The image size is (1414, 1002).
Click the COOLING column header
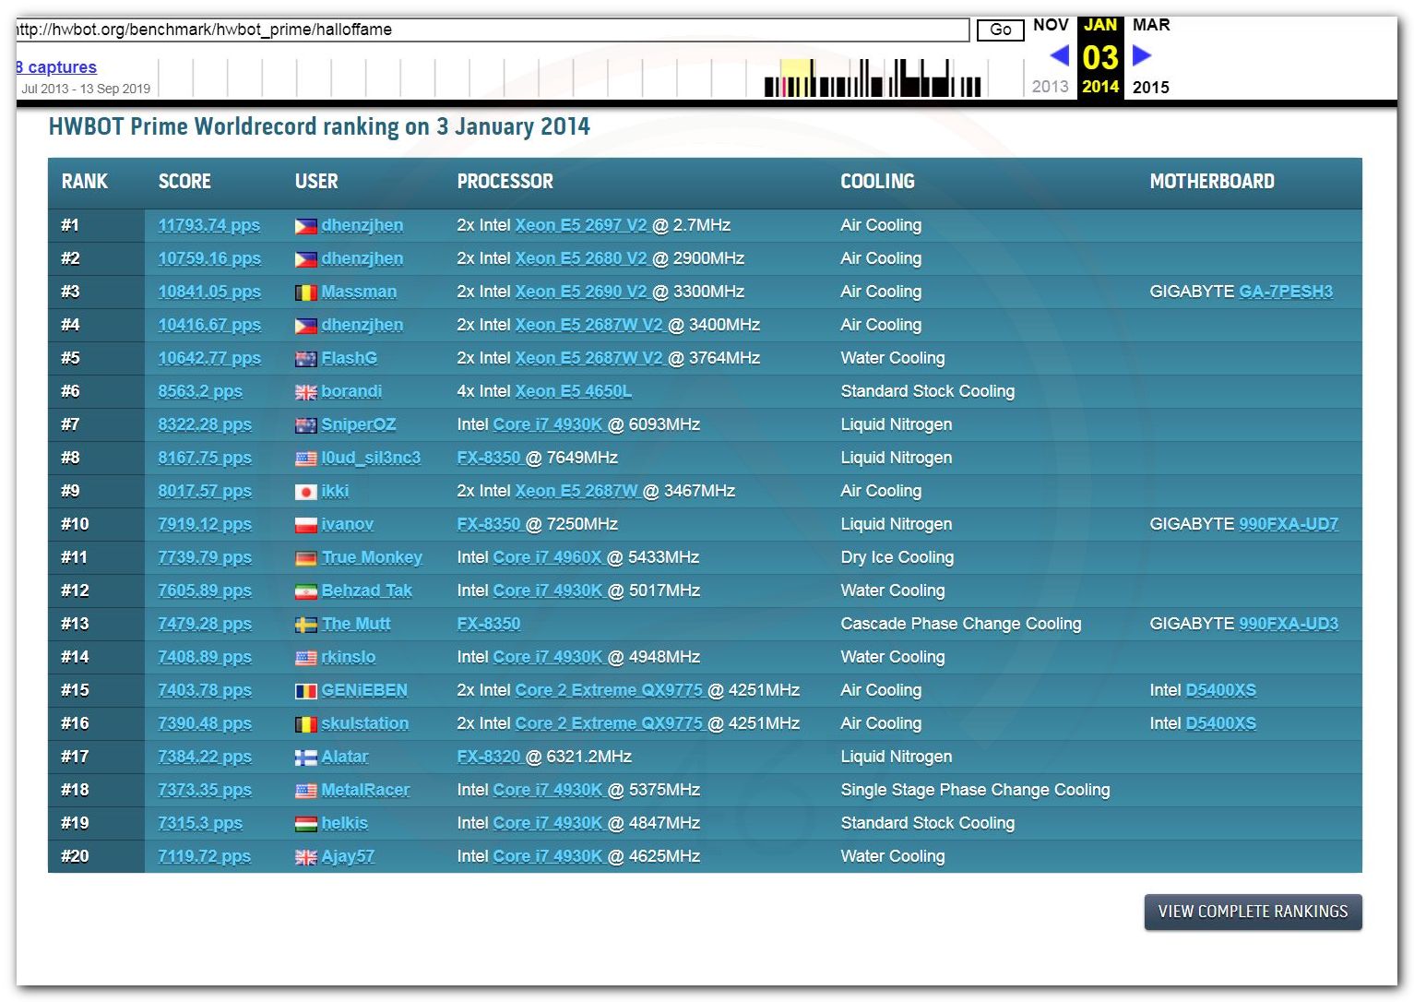877,182
